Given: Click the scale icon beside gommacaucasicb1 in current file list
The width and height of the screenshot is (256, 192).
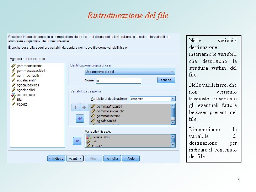Looking at the screenshot, I should (x=14, y=71).
